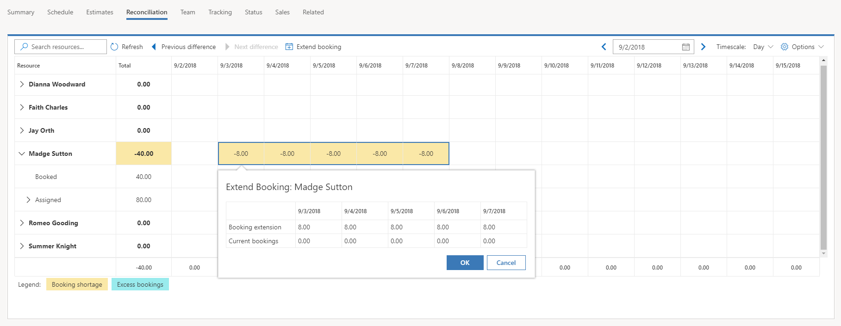Expand the Summer Knight row

click(x=22, y=246)
